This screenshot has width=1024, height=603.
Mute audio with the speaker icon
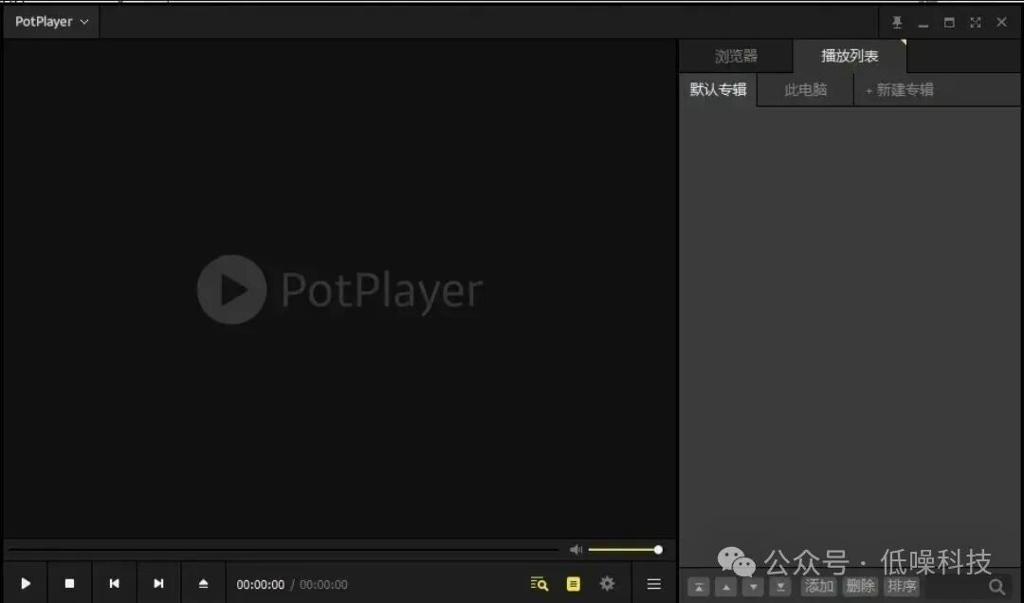tap(576, 549)
